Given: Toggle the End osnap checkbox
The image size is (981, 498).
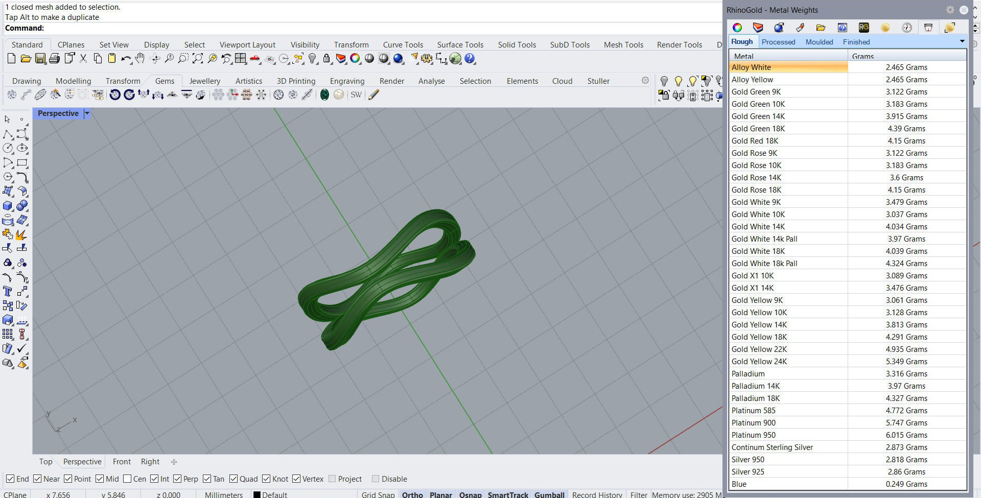Looking at the screenshot, I should [10, 479].
